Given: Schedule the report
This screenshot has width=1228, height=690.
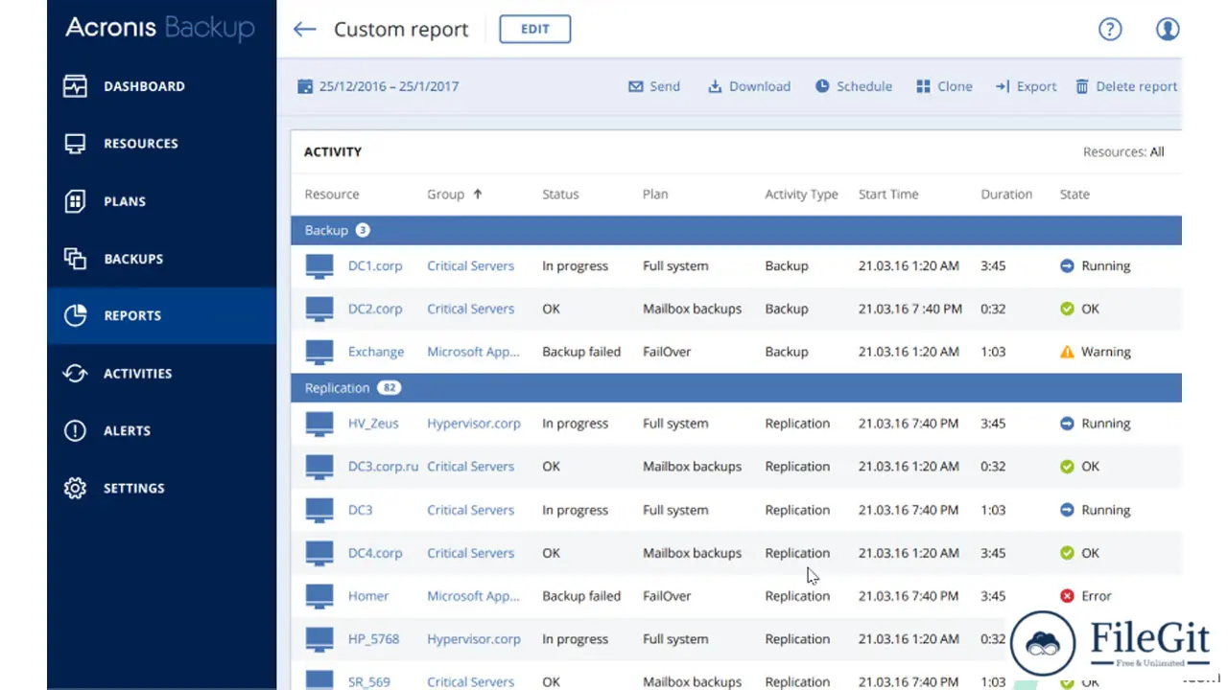Looking at the screenshot, I should [x=854, y=86].
